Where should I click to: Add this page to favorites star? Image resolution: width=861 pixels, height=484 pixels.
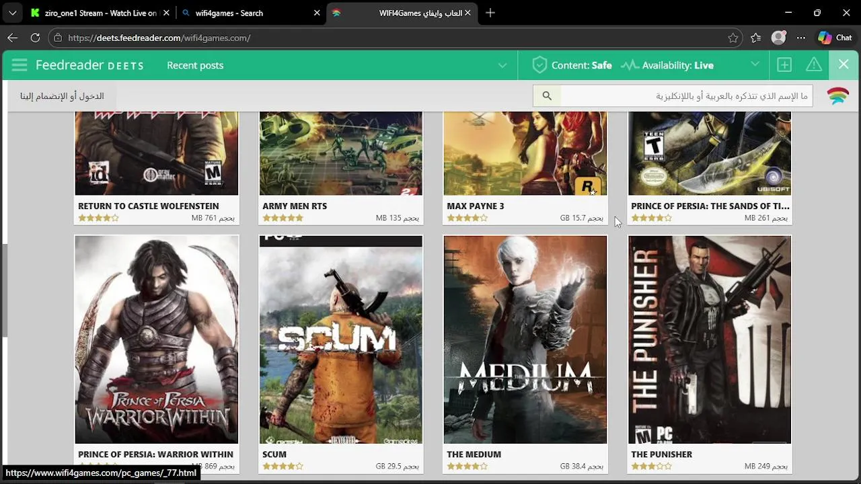pos(733,38)
